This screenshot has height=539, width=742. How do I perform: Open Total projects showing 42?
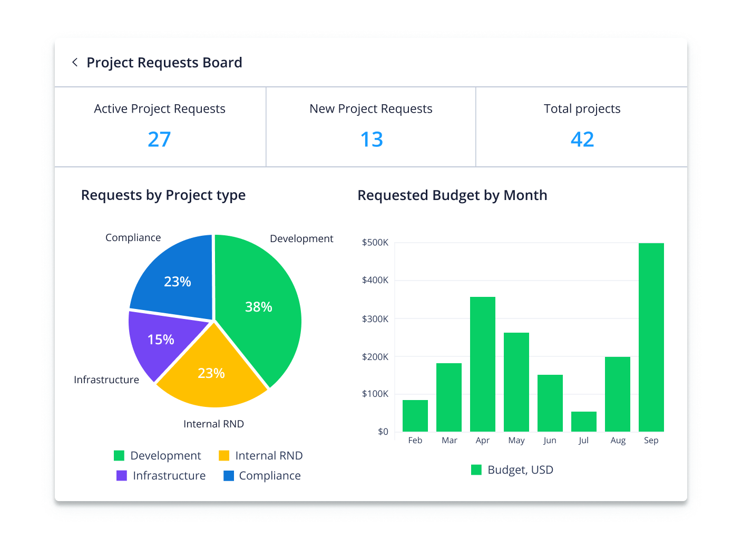click(x=582, y=139)
